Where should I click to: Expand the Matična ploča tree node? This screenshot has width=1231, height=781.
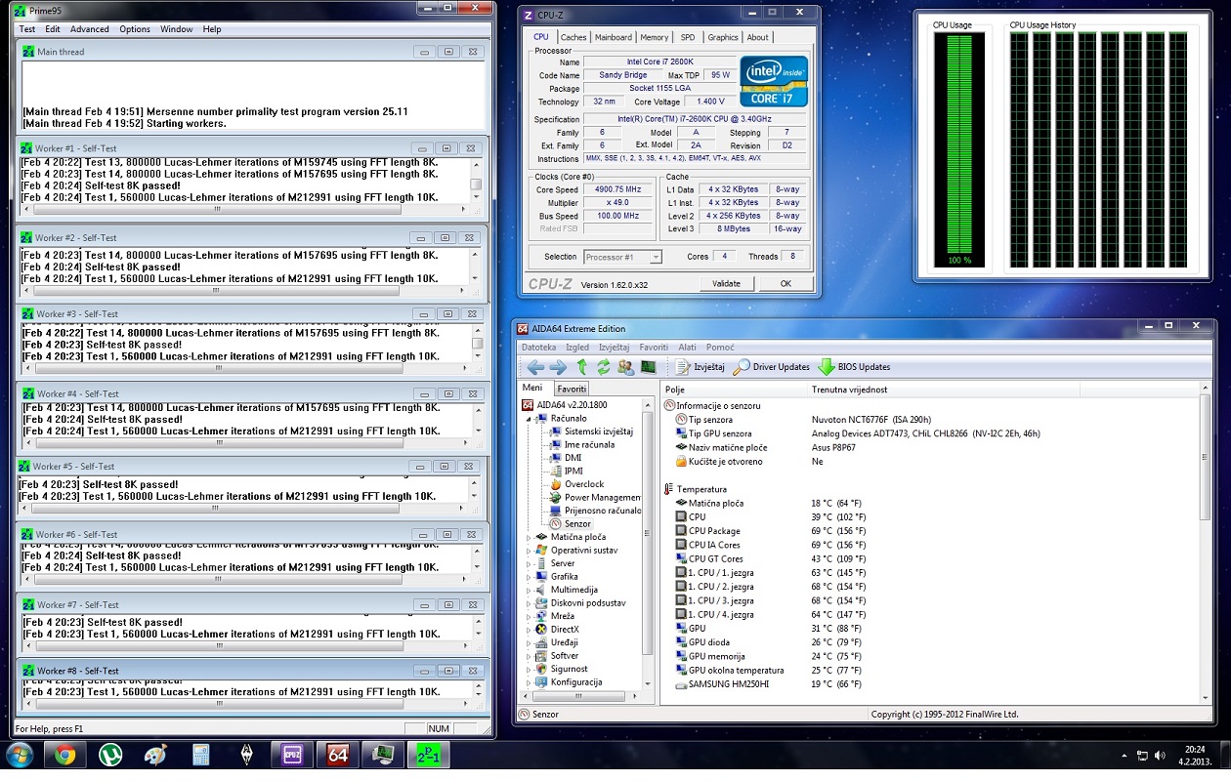pos(530,537)
